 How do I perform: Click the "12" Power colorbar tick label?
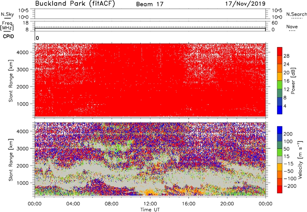pos(286,89)
